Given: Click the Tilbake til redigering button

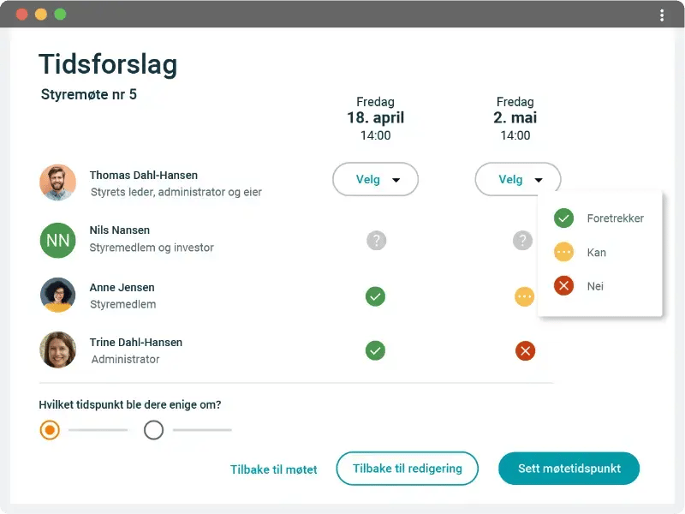Looking at the screenshot, I should (408, 469).
